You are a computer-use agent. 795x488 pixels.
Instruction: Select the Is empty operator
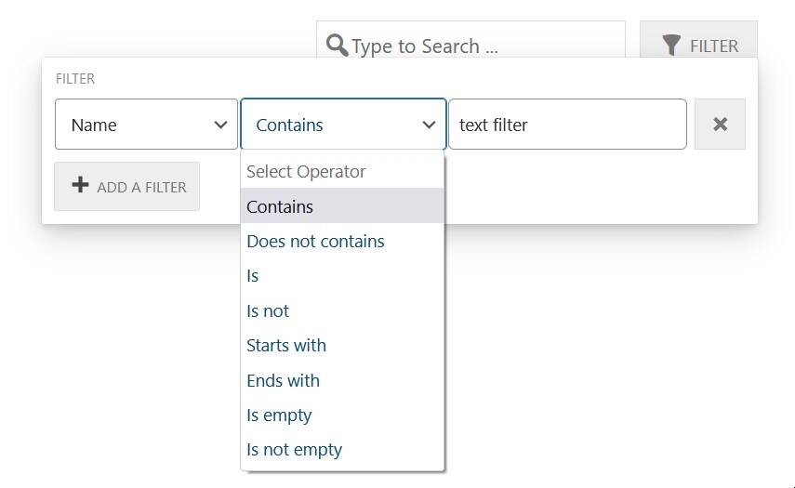click(342, 415)
